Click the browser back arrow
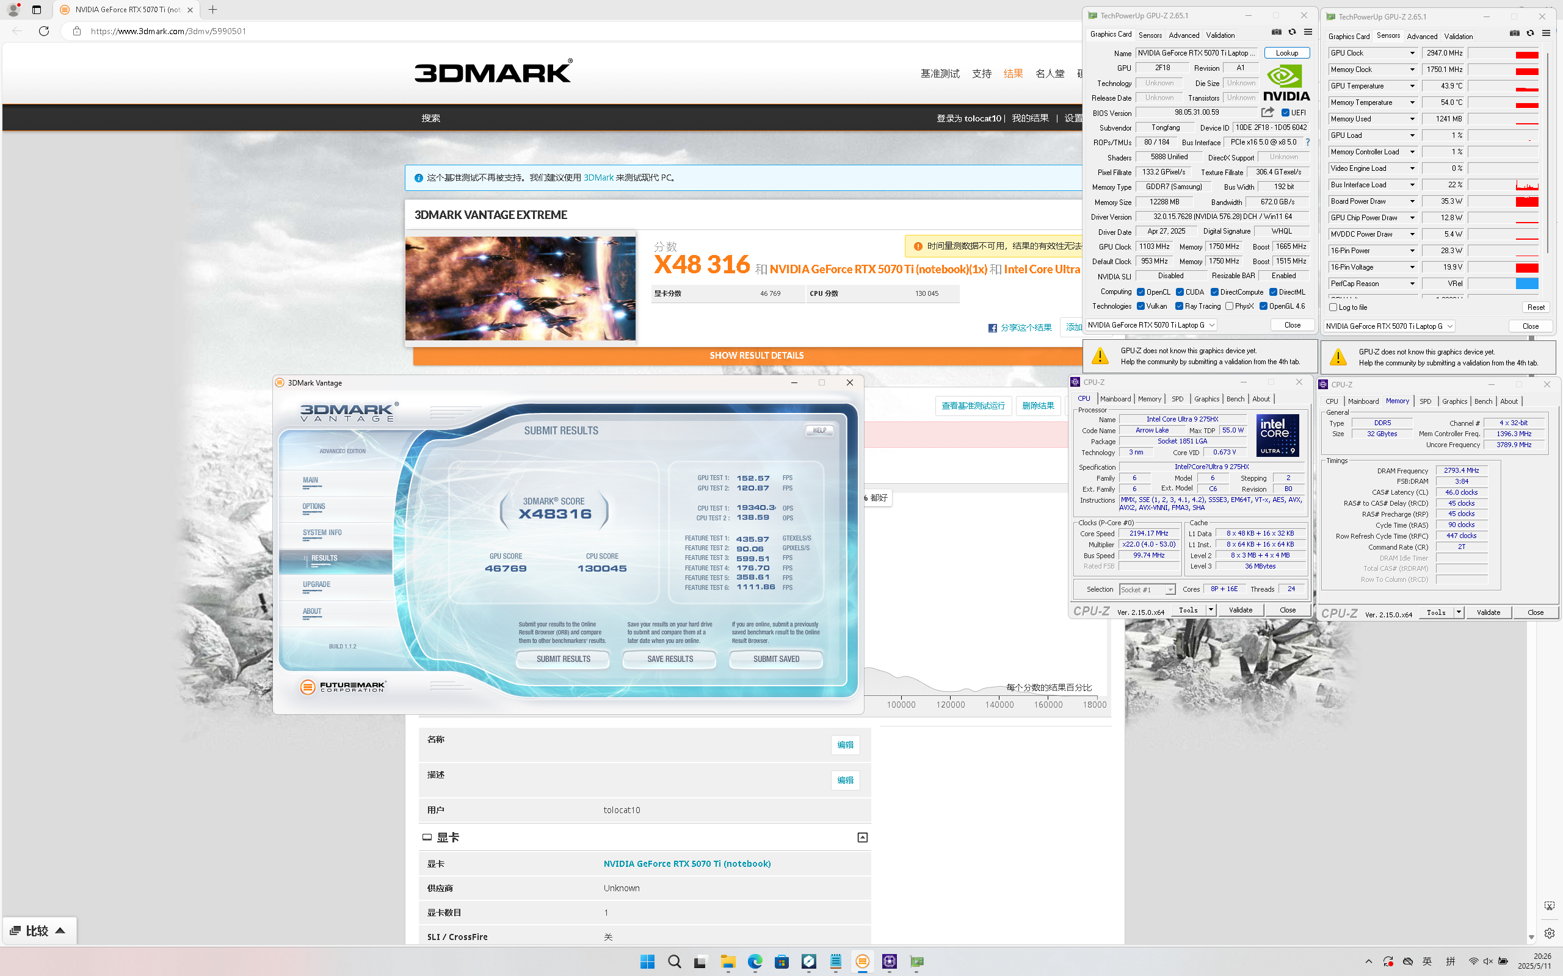Viewport: 1563px width, 976px height. pos(17,31)
